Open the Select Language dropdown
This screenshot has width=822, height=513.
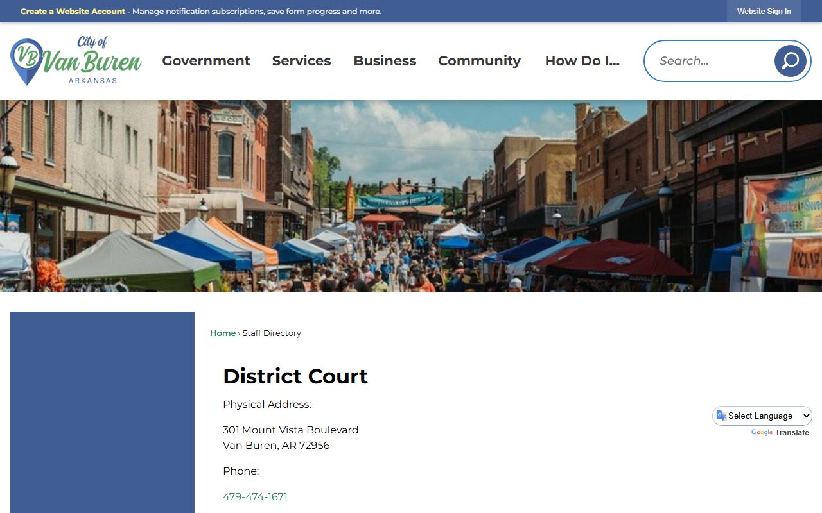pos(762,416)
